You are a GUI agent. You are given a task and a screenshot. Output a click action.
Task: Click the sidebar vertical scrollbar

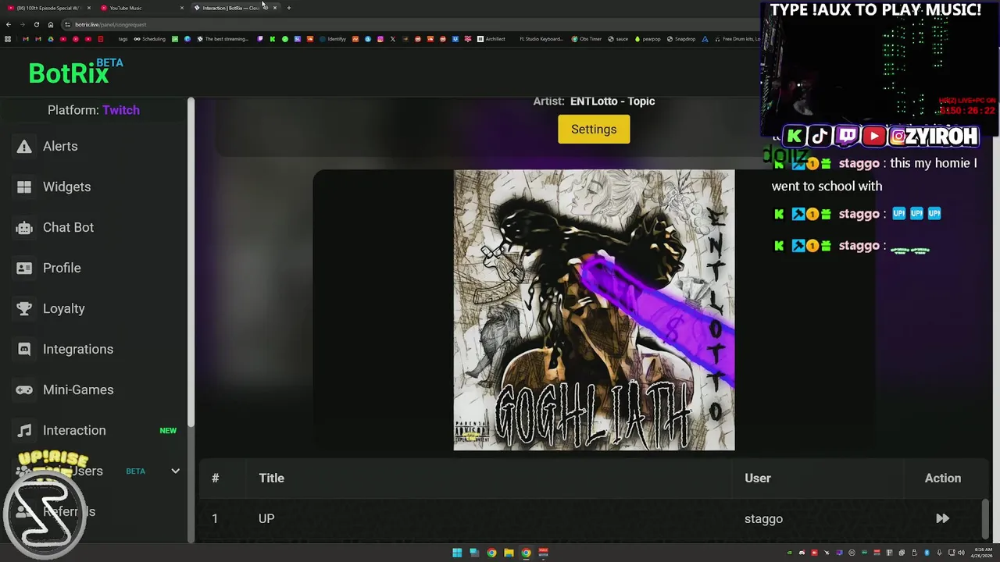point(191,261)
